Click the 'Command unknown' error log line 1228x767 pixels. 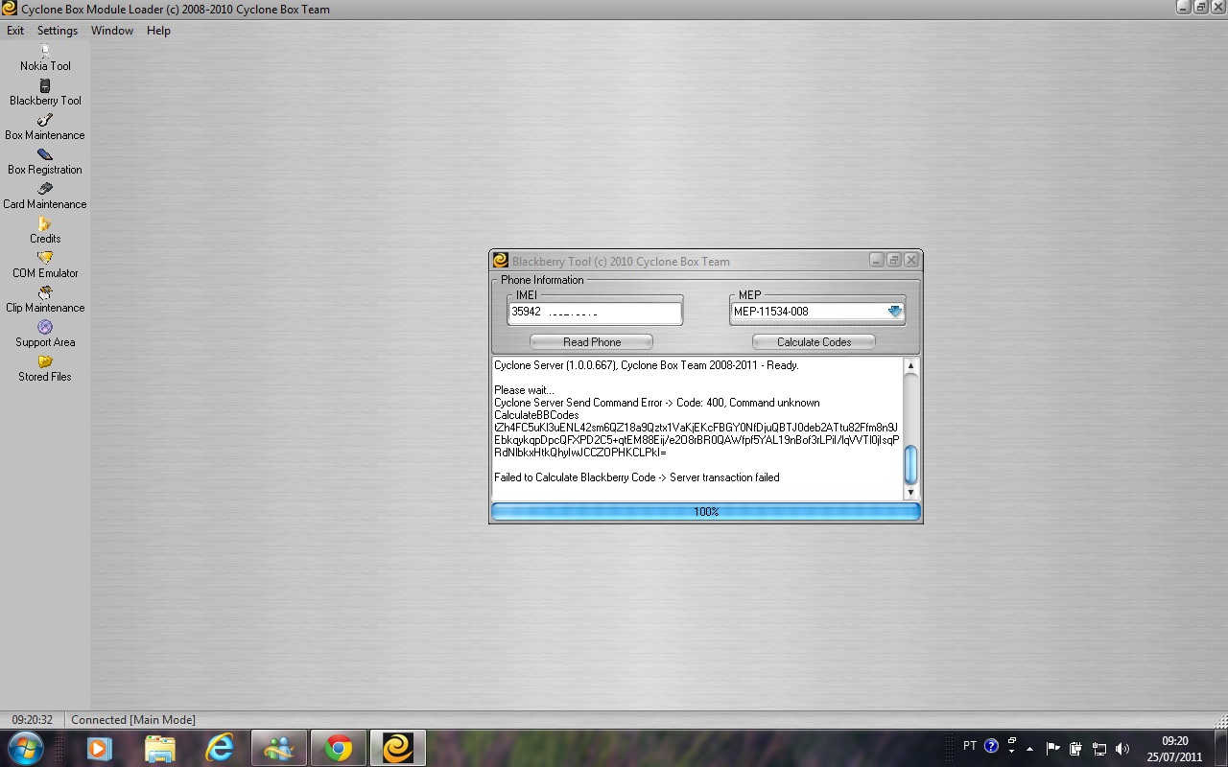pyautogui.click(x=657, y=403)
